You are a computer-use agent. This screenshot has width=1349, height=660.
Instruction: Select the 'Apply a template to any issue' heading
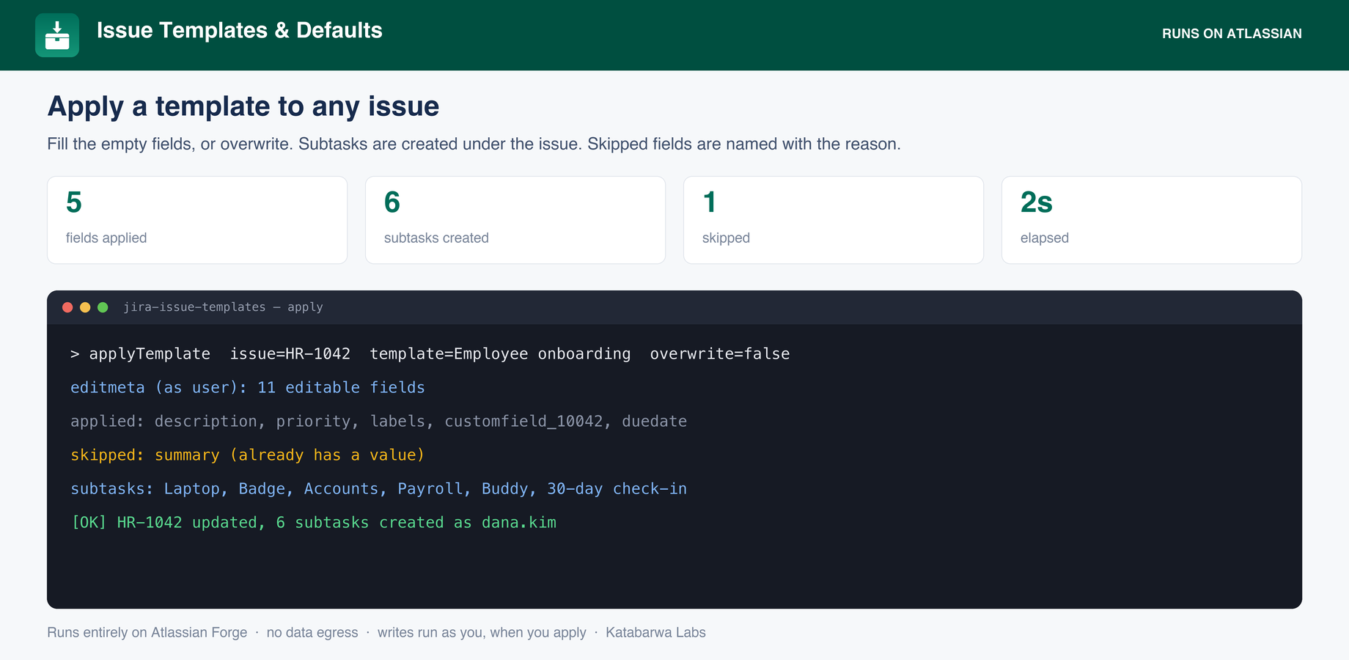pos(243,106)
